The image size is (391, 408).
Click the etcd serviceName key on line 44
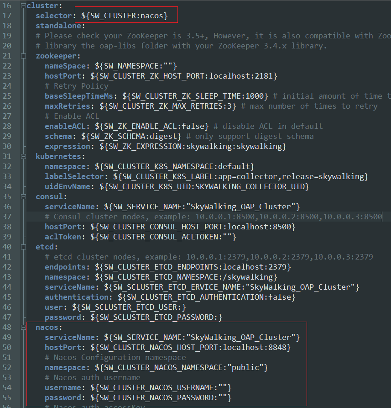pyautogui.click(x=70, y=287)
